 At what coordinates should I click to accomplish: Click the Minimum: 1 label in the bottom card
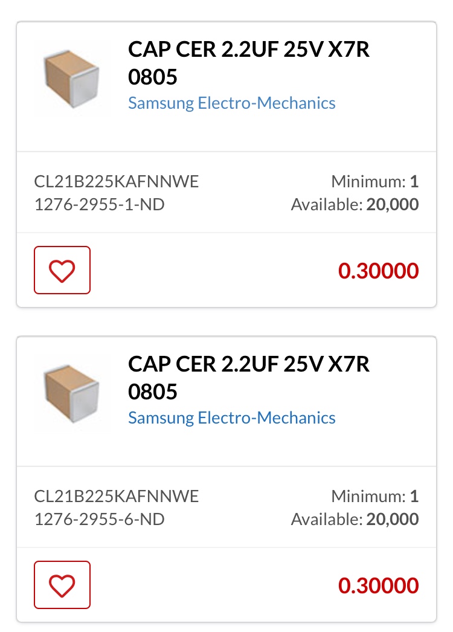(374, 497)
